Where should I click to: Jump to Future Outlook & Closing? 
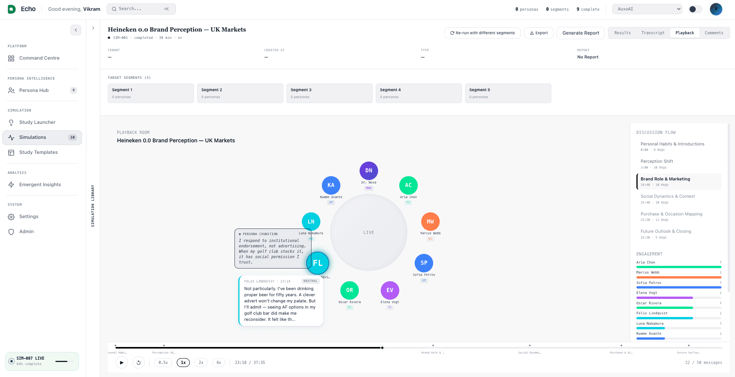679,234
